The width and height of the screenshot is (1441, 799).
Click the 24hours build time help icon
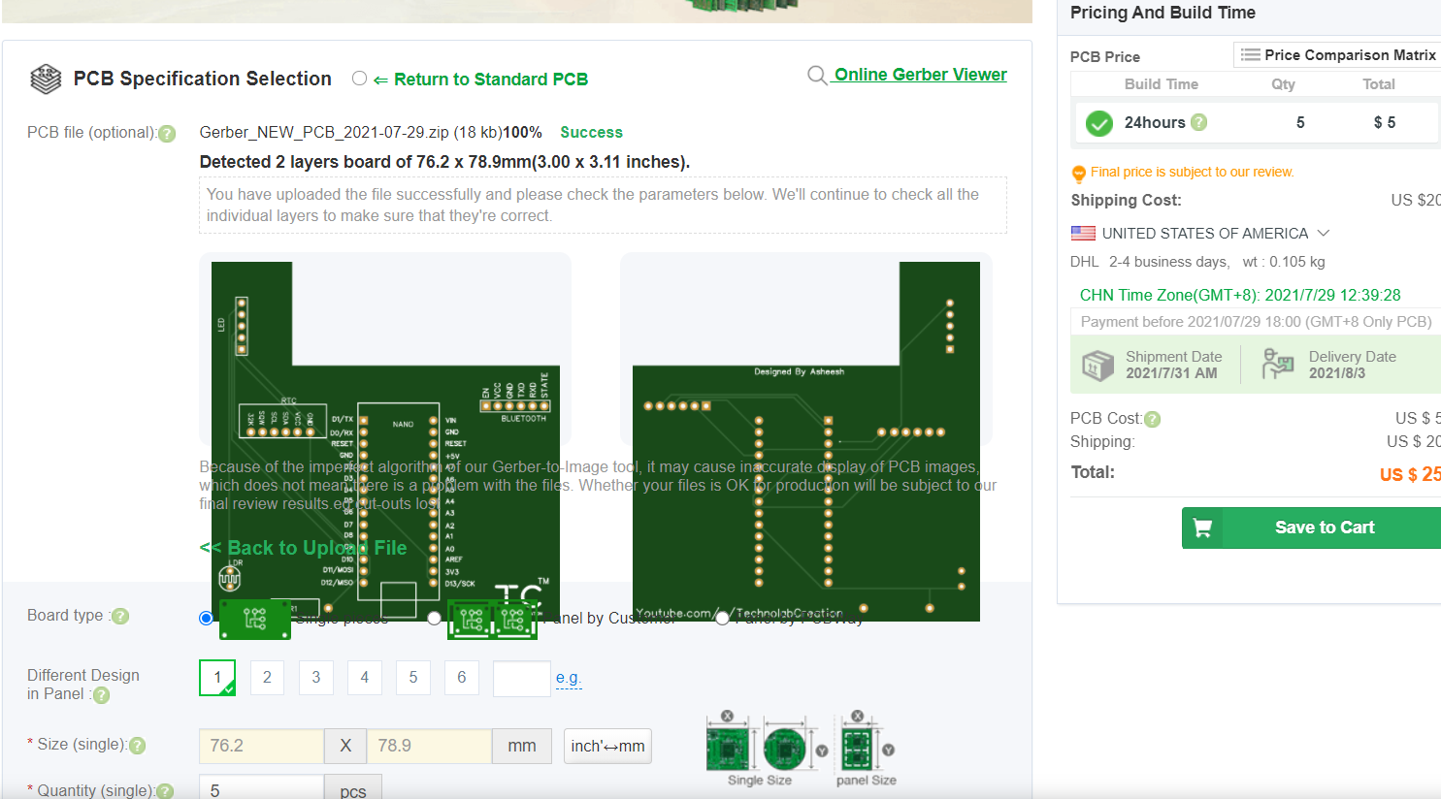point(1198,122)
